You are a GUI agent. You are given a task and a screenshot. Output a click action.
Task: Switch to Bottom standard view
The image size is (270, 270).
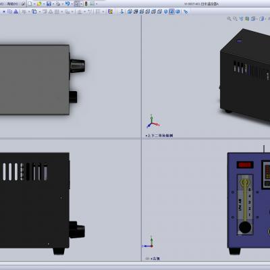click(x=160, y=11)
